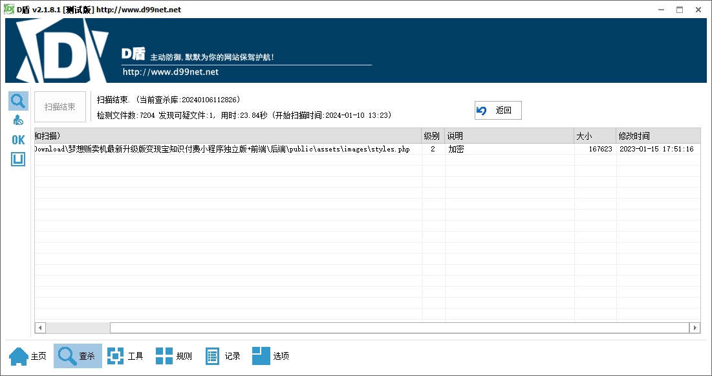Viewport: 712px width, 376px height.
Task: Click the level 2 cell in results
Action: point(433,149)
